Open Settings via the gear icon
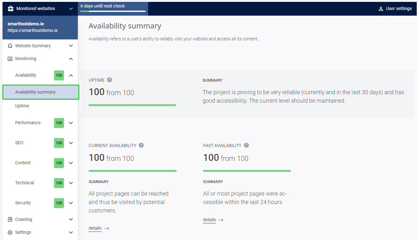Viewport: 418px width, 240px height. point(9,232)
